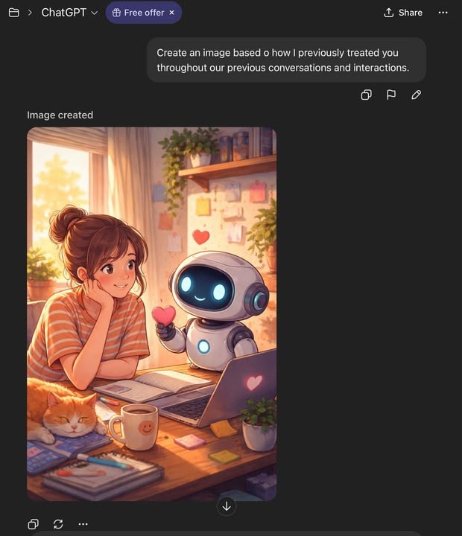
Task: Click the Image created status label
Action: 60,115
